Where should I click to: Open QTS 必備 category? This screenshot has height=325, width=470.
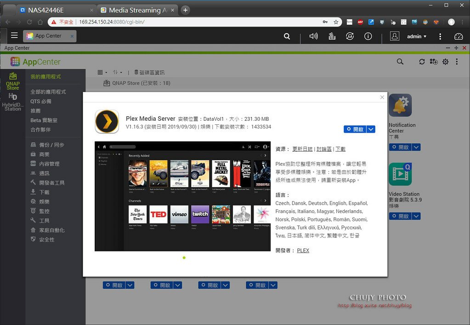coord(41,101)
